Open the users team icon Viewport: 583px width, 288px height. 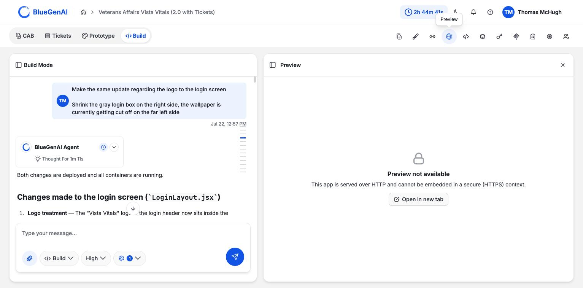click(566, 37)
